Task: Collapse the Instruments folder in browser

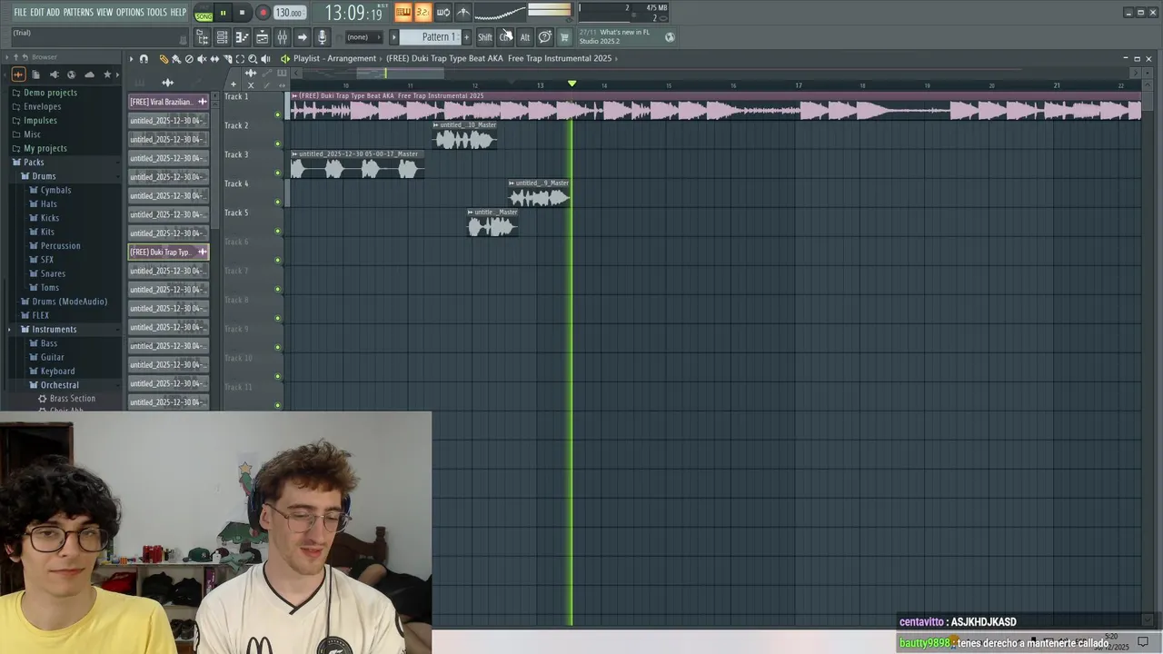Action: [x=54, y=329]
